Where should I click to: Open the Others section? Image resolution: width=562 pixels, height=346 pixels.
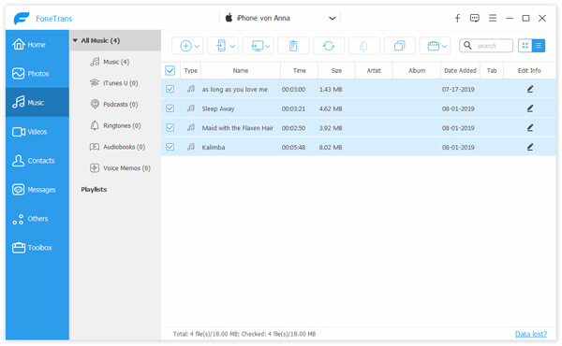(x=37, y=218)
